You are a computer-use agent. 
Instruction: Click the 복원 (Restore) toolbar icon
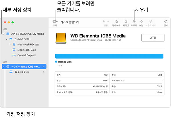click(141, 21)
